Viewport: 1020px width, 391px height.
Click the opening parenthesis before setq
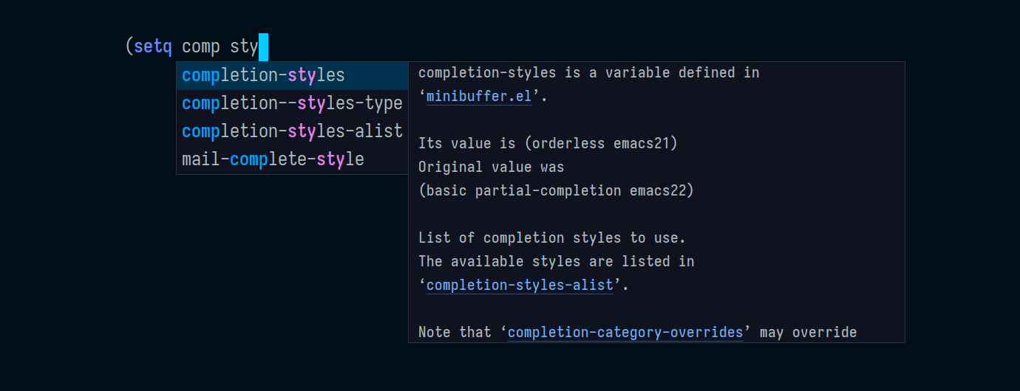129,47
